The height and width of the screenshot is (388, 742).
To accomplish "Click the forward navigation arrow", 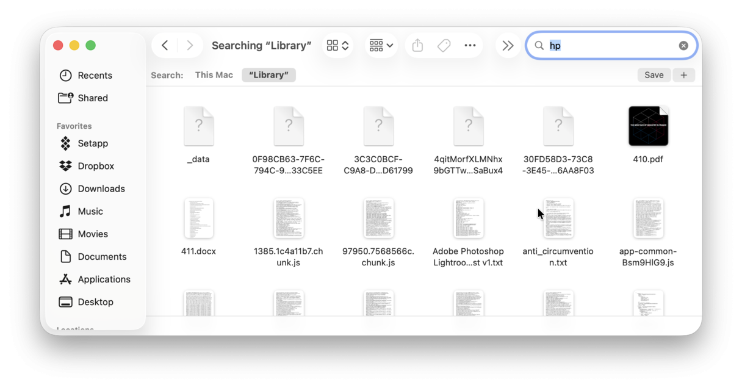I will [190, 45].
